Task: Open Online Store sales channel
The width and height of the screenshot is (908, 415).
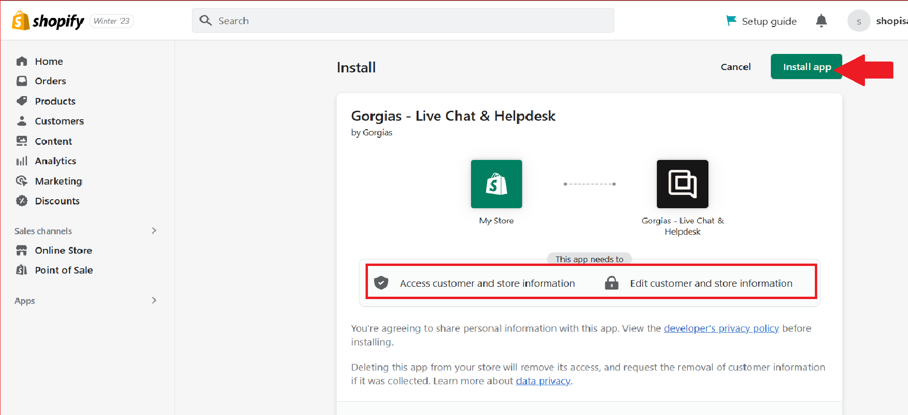Action: 63,250
